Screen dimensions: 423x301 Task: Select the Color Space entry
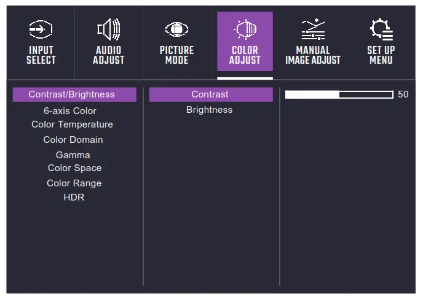pyautogui.click(x=74, y=168)
